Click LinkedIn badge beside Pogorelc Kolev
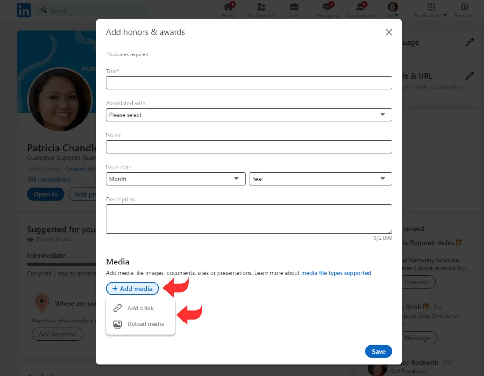Screen dimensions: 484x376 [459, 243]
